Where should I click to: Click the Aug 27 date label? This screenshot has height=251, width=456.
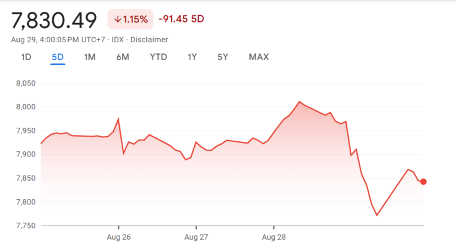pyautogui.click(x=196, y=237)
